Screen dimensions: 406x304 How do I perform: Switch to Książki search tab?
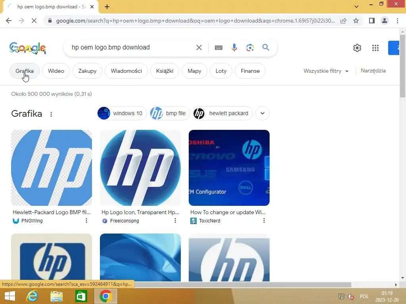tap(165, 71)
